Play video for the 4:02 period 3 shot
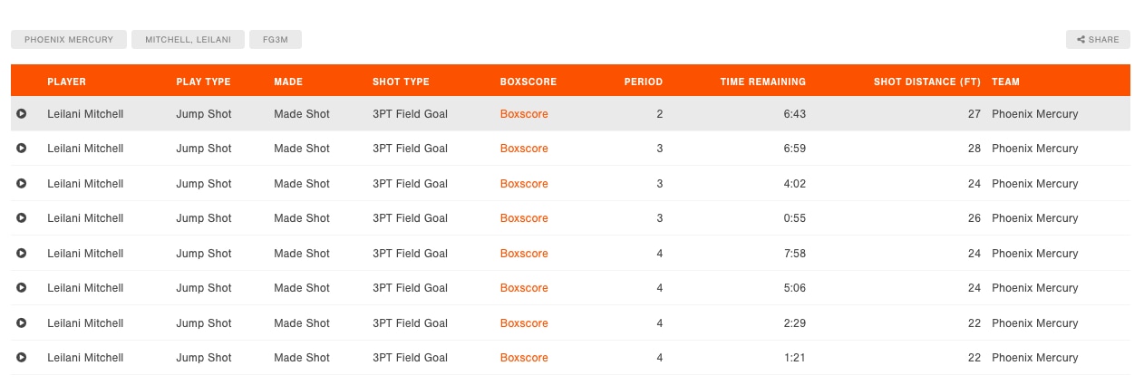 [x=22, y=184]
